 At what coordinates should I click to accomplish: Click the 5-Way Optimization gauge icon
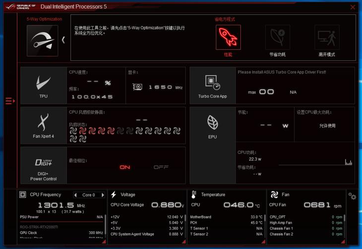coord(42,40)
